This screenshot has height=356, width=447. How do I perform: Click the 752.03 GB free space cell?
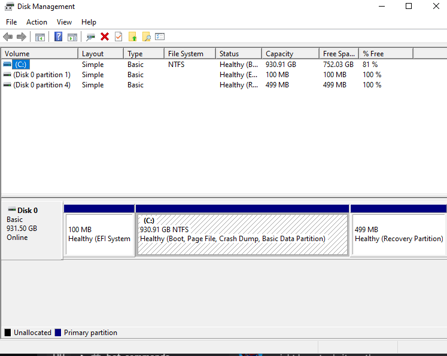338,65
